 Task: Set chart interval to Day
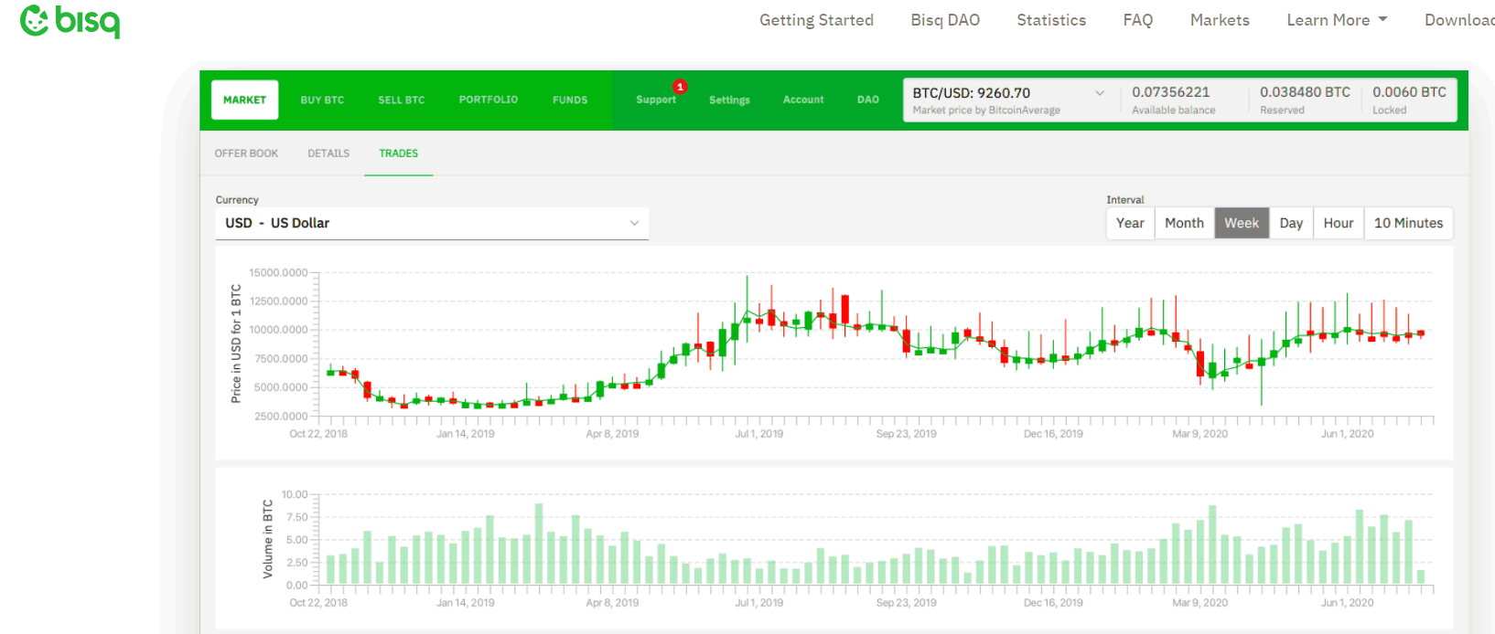point(1291,223)
